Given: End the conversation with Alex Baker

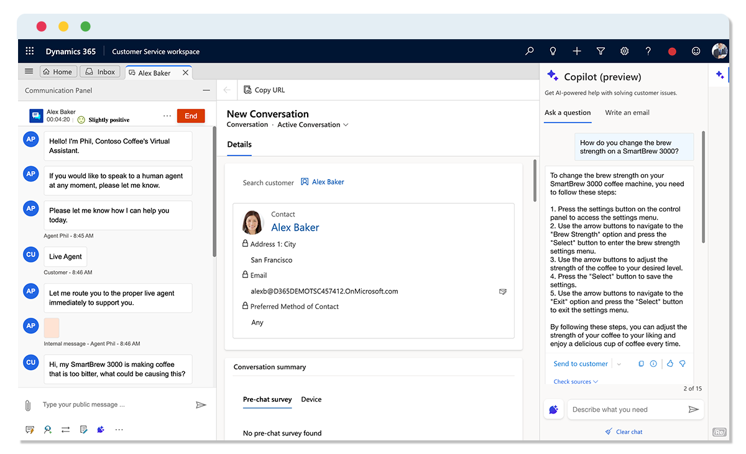Looking at the screenshot, I should coord(191,116).
